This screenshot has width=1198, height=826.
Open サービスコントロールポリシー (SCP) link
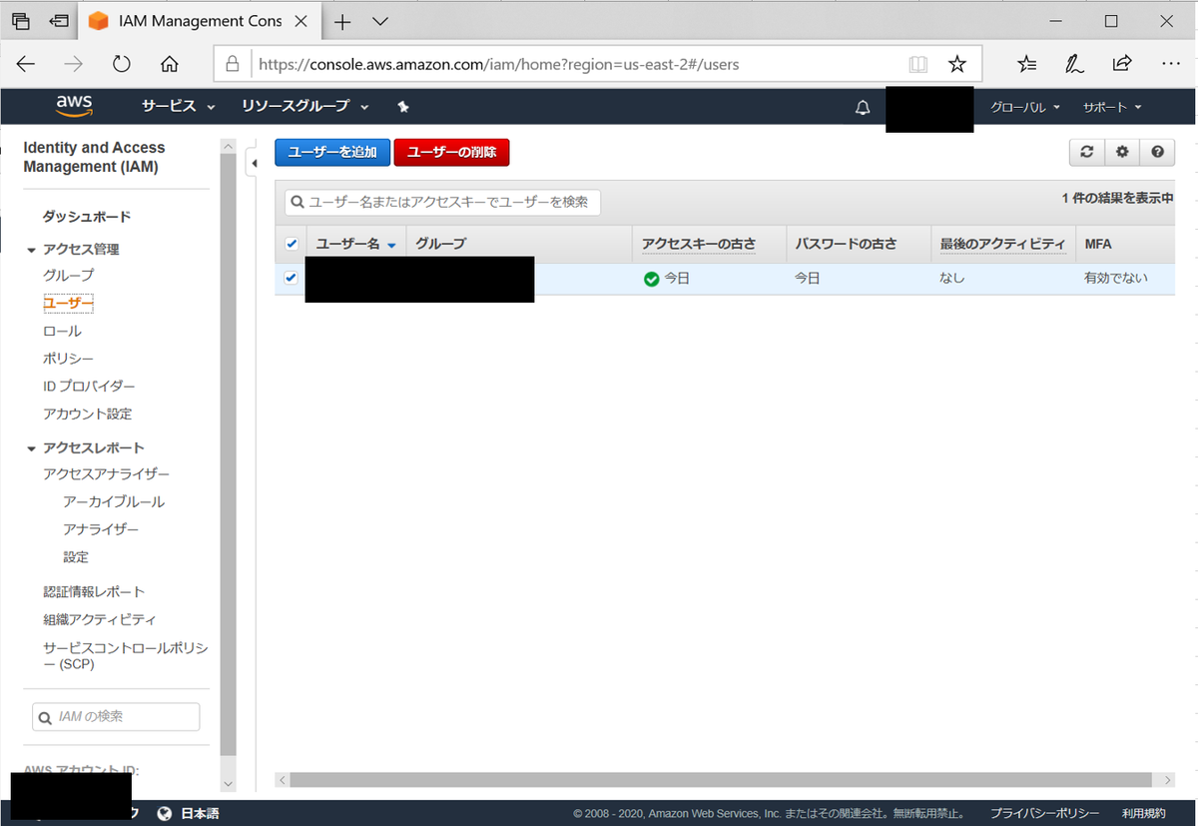click(126, 656)
